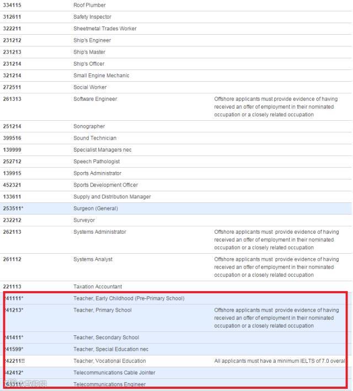Select 'Safety Inspector' row text
The width and height of the screenshot is (353, 391).
point(92,17)
